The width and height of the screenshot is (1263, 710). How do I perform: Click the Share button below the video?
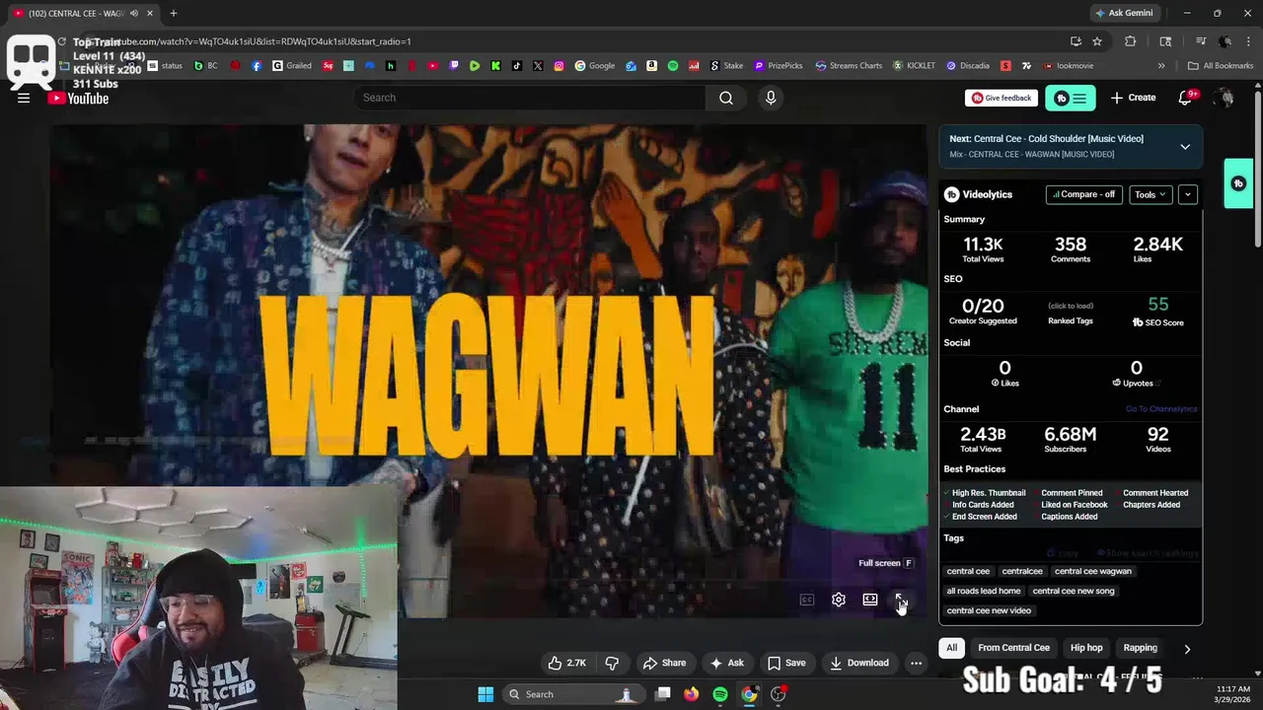pos(664,663)
